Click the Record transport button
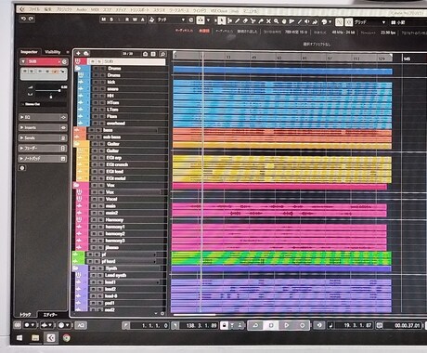Image resolution: width=427 pixels, height=353 pixels. click(x=302, y=325)
